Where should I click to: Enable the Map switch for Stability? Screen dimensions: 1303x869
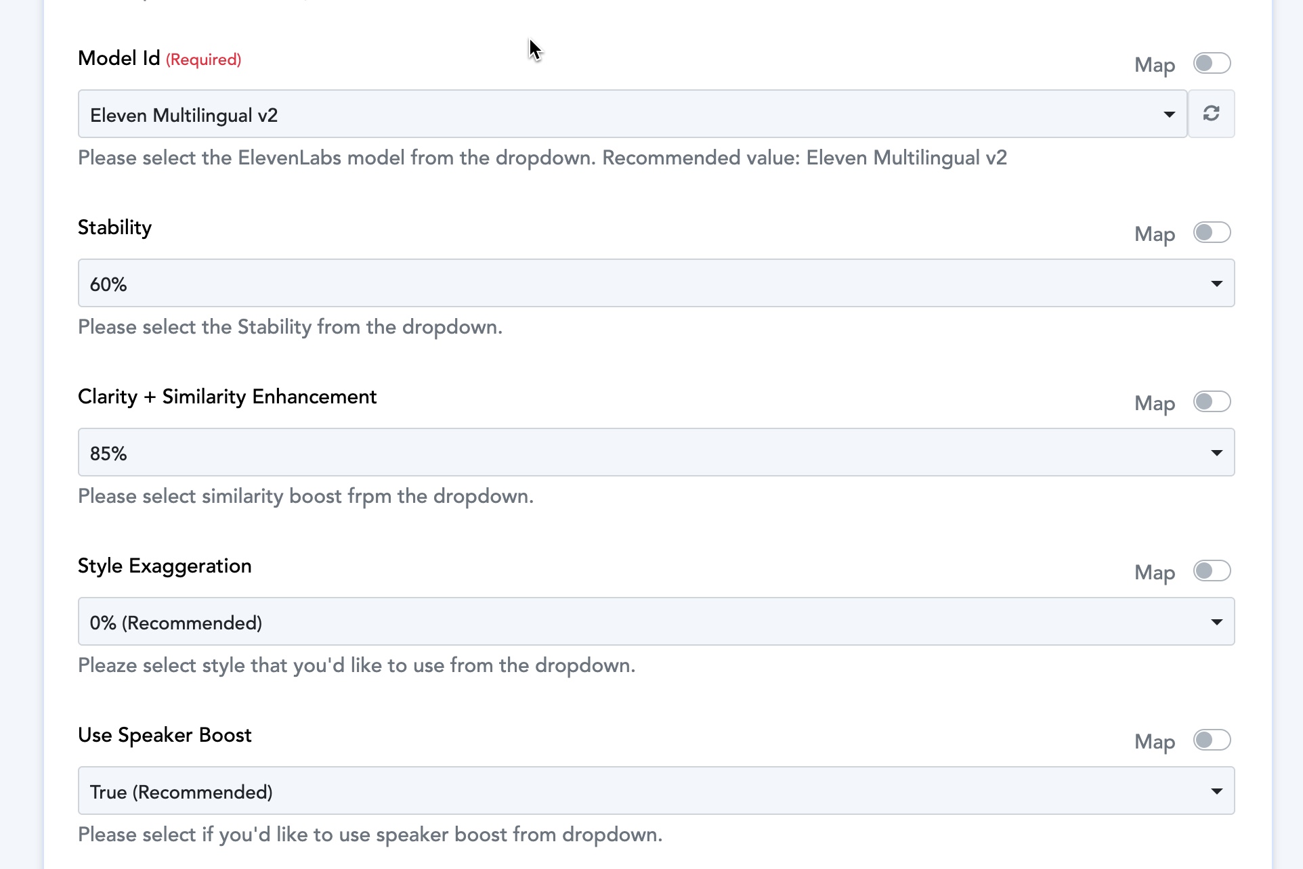click(x=1212, y=233)
